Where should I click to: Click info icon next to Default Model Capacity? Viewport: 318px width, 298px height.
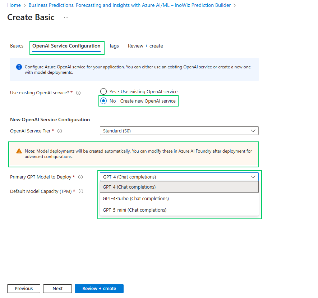81,191
